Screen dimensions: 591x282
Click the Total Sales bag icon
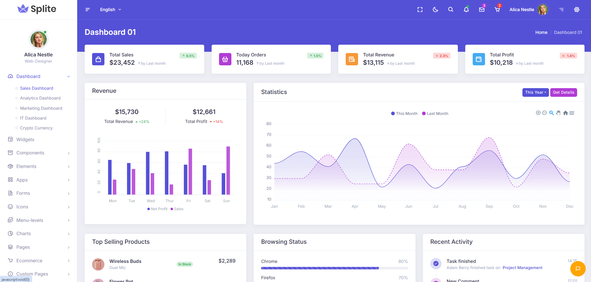(98, 59)
